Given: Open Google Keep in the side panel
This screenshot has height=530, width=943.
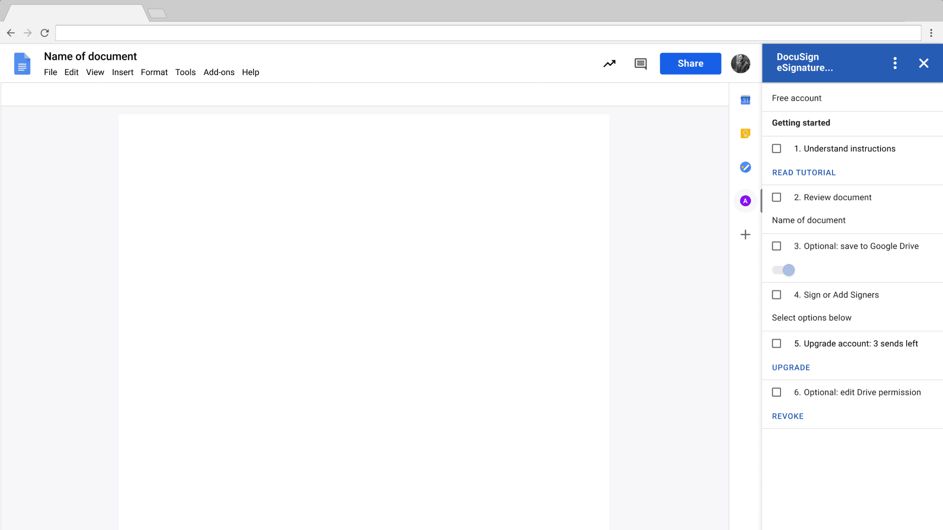Looking at the screenshot, I should 745,133.
